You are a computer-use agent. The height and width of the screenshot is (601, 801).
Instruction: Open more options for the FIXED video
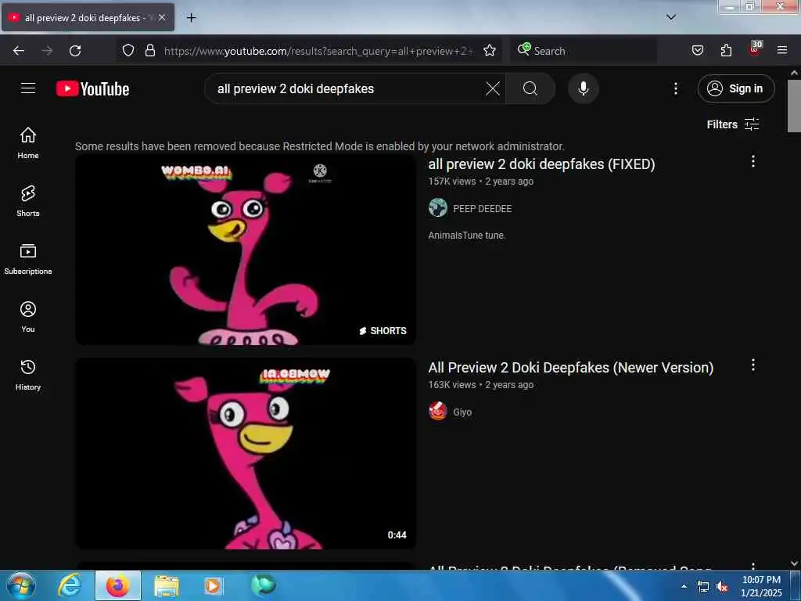tap(753, 161)
